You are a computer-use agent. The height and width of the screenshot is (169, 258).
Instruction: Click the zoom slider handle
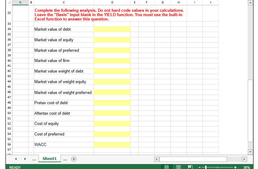pos(206,167)
